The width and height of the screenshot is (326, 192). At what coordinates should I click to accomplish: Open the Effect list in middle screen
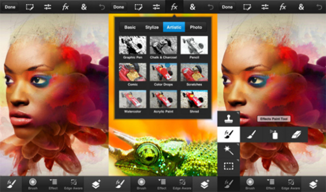(x=162, y=184)
